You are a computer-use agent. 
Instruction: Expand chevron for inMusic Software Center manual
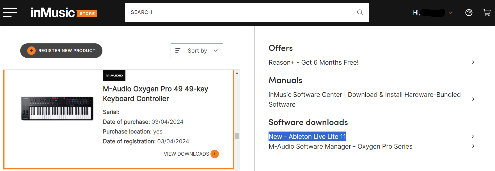click(x=473, y=99)
